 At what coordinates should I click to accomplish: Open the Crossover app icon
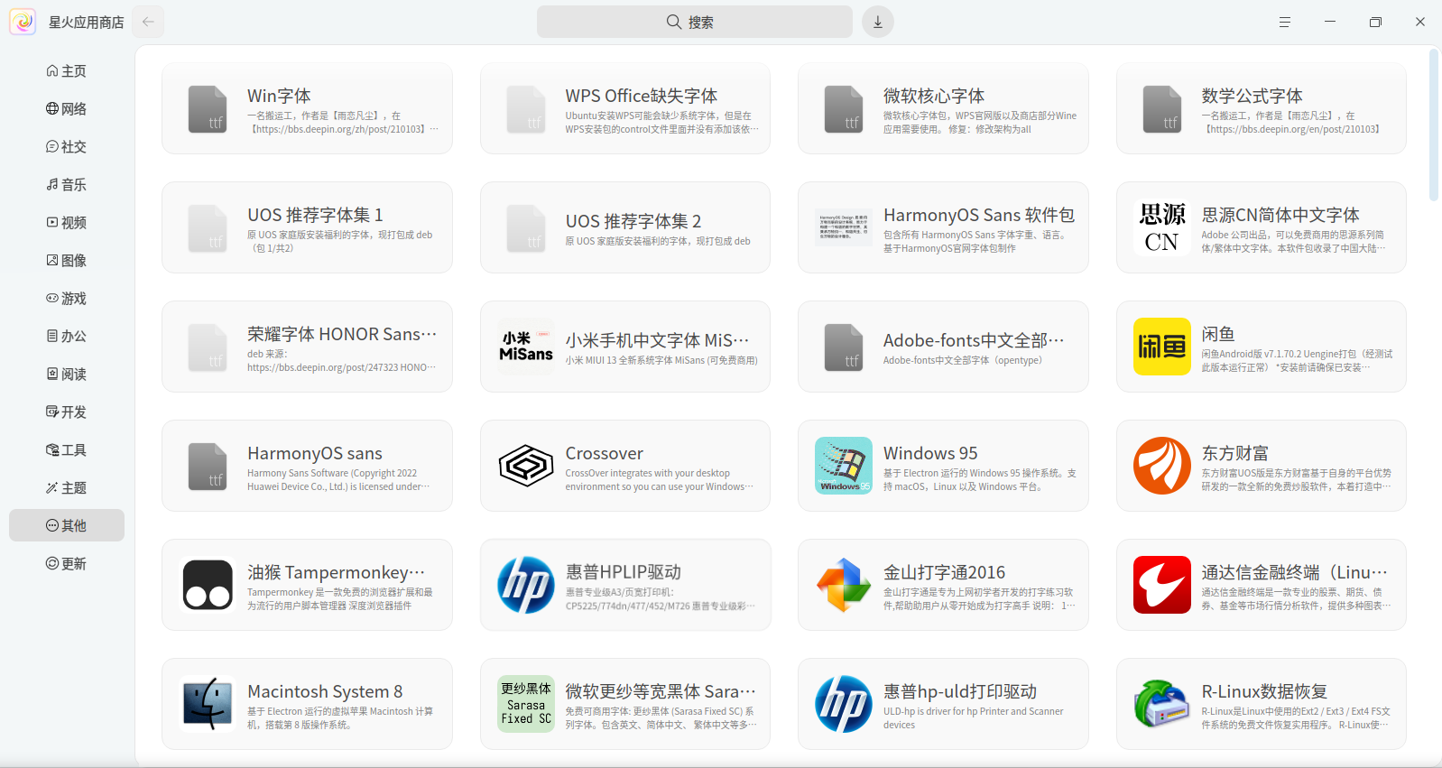click(526, 466)
